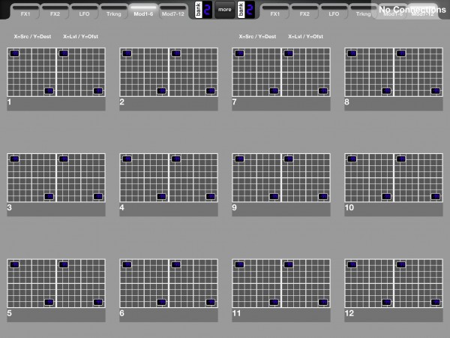Switch to the left-side Trkng tab
The width and height of the screenshot is (450, 338).
pos(114,12)
